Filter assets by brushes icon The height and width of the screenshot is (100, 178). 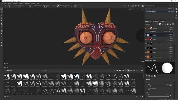click(x=128, y=70)
